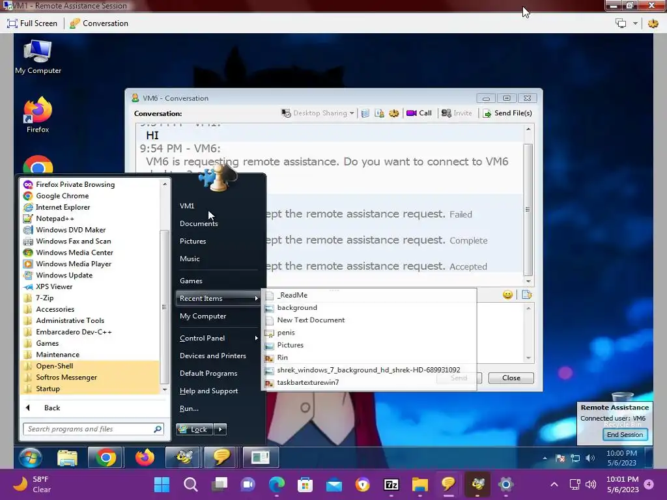Image resolution: width=667 pixels, height=500 pixels.
Task: Click the Close button in conversation window
Action: (511, 378)
